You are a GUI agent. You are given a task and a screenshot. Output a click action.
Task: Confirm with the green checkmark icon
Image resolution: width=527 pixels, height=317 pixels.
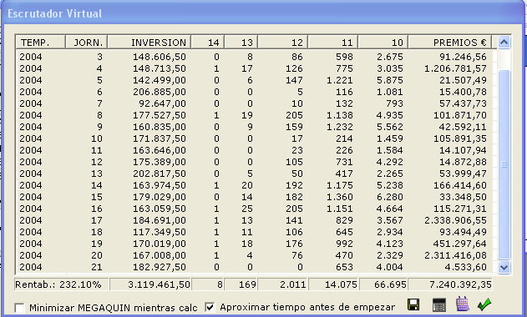click(x=484, y=304)
